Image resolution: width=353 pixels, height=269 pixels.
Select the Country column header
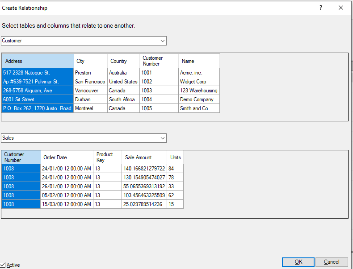click(x=123, y=61)
